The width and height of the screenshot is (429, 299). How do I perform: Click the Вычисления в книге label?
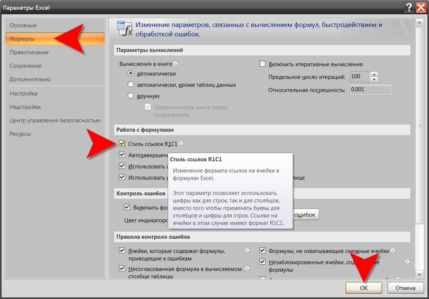coord(146,64)
